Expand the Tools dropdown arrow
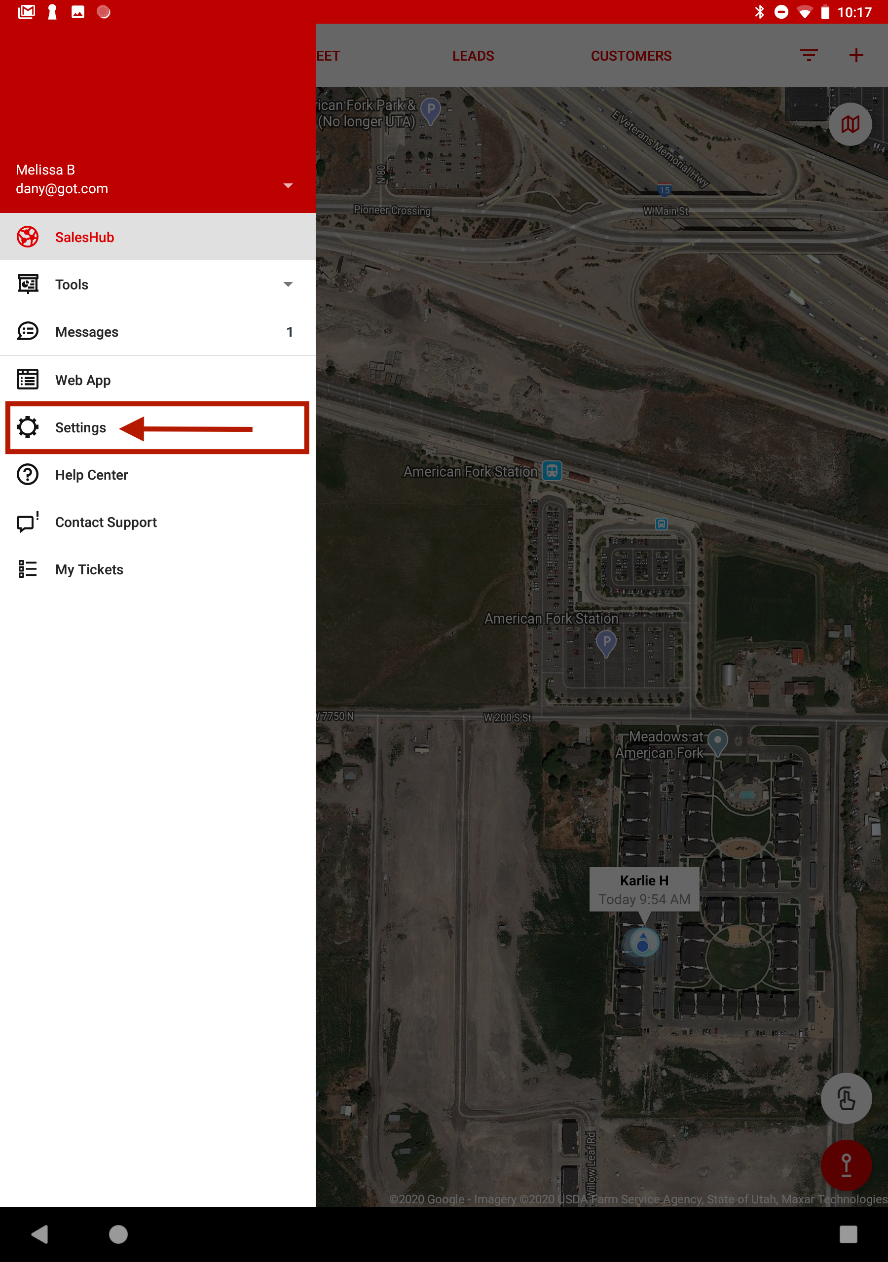888x1262 pixels. 288,284
